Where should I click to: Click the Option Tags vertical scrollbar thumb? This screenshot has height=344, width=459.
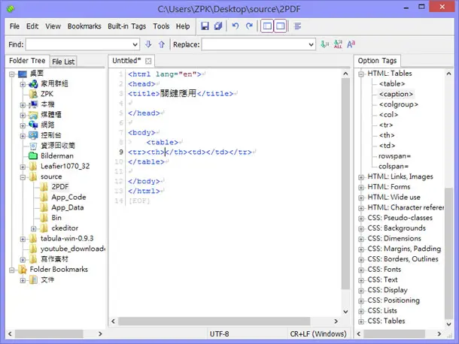(448, 253)
